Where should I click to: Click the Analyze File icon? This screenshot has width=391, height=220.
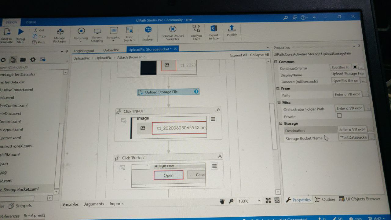click(x=196, y=29)
